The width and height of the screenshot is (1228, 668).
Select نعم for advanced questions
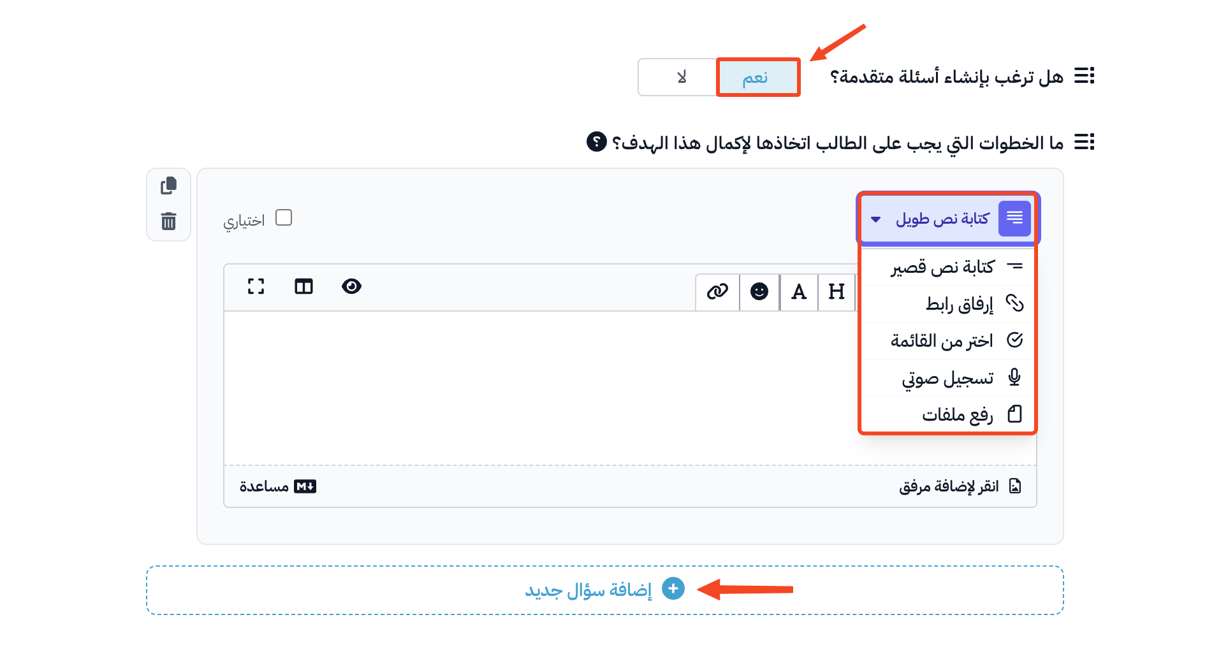758,77
